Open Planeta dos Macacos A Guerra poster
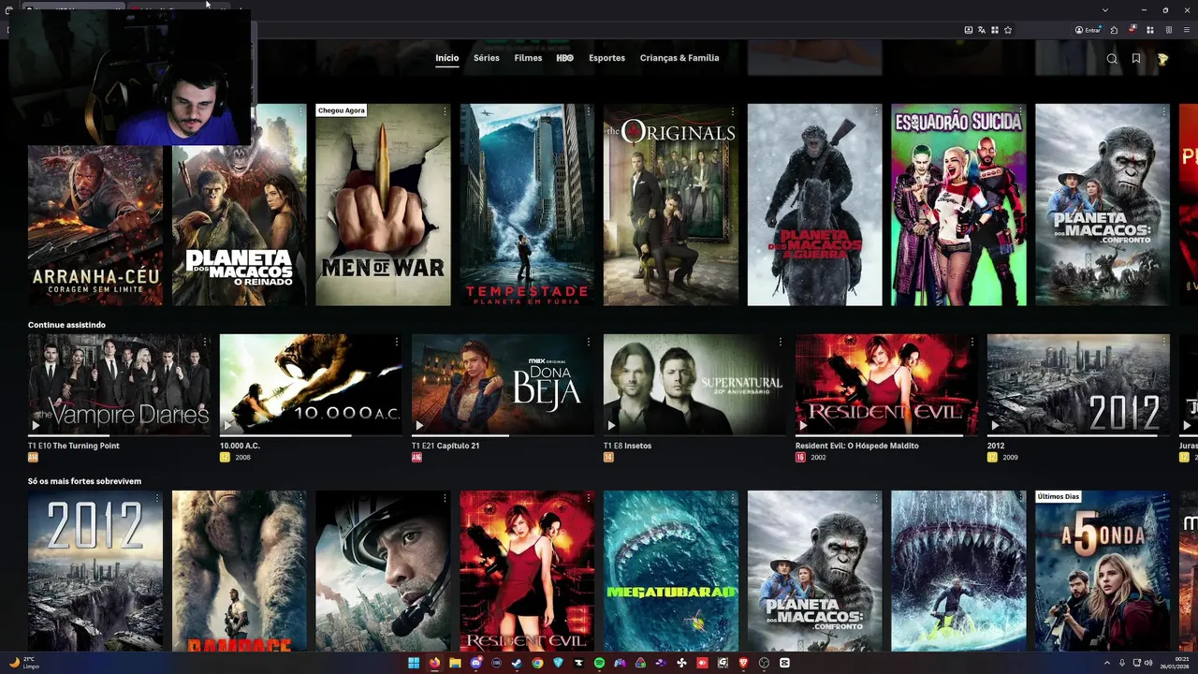1198x674 pixels. [x=815, y=205]
